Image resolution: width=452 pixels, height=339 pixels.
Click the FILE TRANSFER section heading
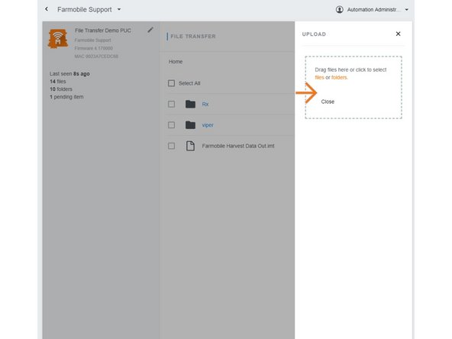[193, 37]
